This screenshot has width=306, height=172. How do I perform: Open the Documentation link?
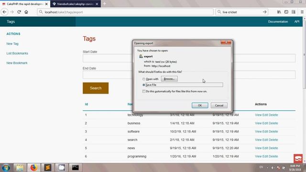(x=278, y=21)
